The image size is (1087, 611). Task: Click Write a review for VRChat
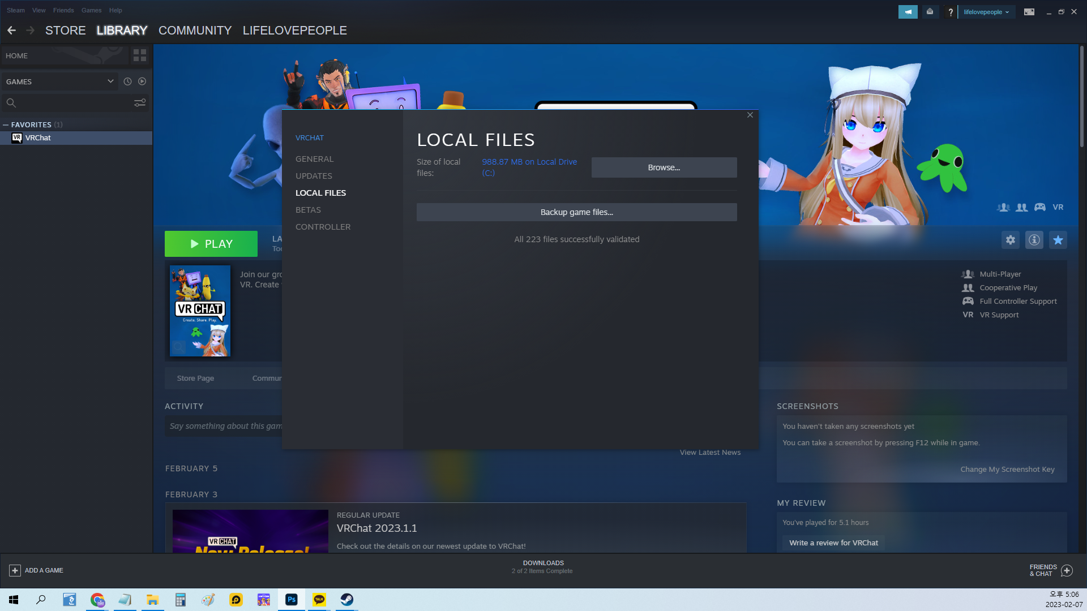[834, 543]
